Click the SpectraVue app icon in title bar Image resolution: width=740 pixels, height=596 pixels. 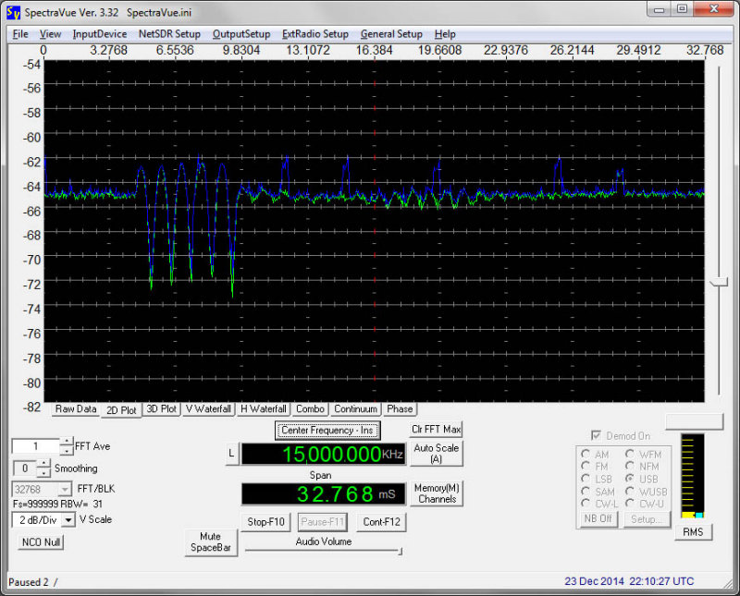[x=13, y=12]
